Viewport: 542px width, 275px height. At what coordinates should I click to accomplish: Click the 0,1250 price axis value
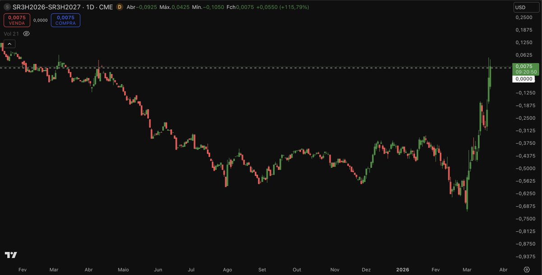(523, 42)
